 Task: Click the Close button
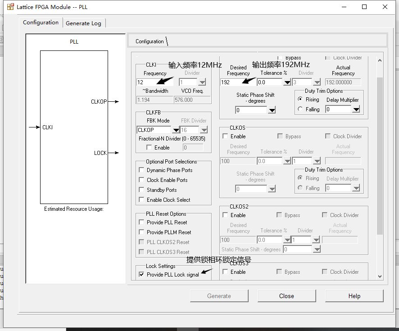(x=286, y=296)
